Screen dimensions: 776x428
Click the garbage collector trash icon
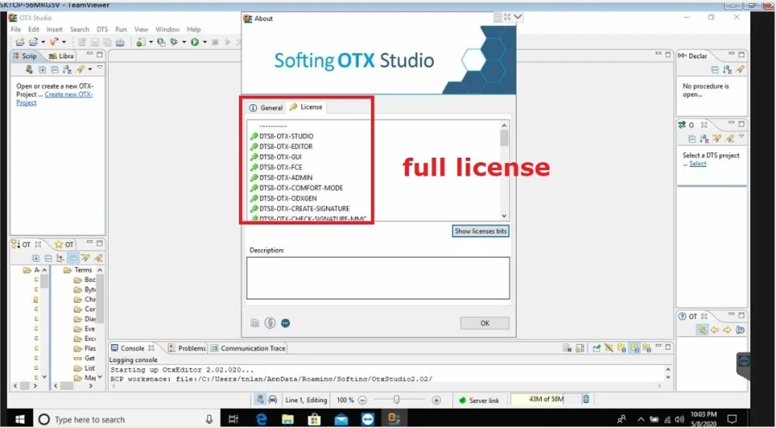586,399
